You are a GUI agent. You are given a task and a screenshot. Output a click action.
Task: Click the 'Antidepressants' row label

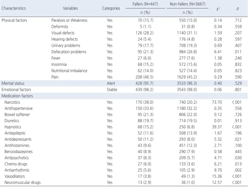[x=18, y=139]
